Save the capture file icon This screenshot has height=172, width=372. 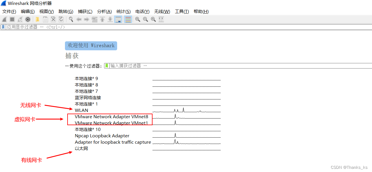click(x=46, y=19)
